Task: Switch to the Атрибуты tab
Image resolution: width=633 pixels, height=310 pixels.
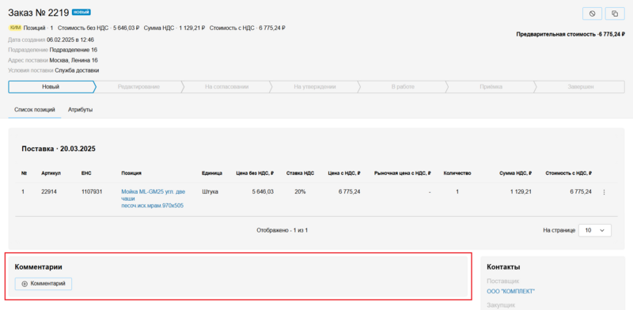Action: [x=81, y=109]
